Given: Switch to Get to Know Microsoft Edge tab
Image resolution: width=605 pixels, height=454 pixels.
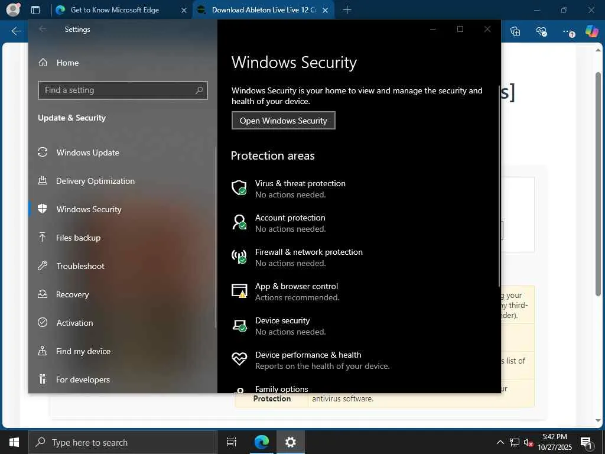Looking at the screenshot, I should coord(114,10).
